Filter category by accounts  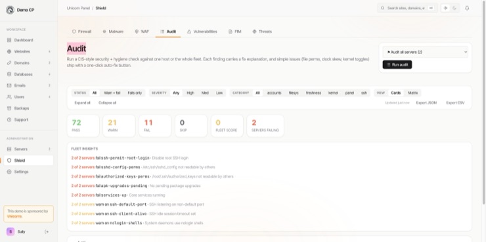pyautogui.click(x=274, y=93)
